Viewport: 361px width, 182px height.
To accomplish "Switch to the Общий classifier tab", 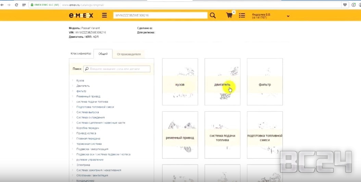I will 103,54.
